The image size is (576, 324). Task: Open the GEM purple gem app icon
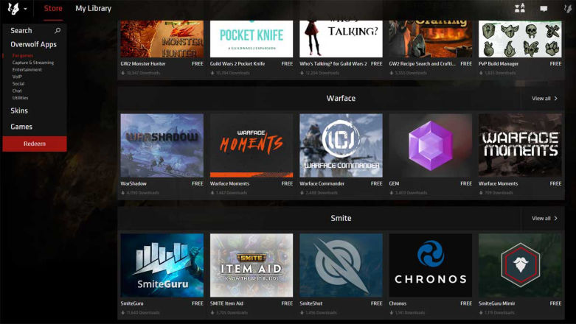point(430,145)
